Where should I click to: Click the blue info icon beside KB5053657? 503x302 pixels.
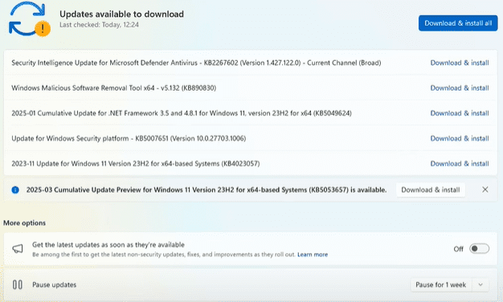tap(15, 190)
